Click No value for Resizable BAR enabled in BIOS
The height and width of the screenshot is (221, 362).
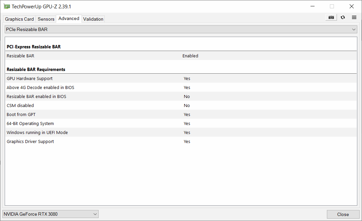[187, 96]
